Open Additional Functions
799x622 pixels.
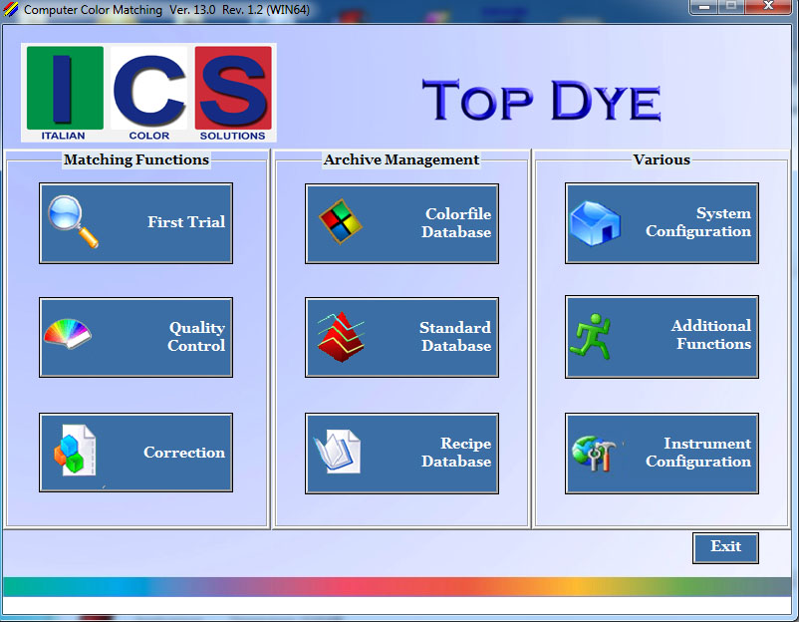(x=662, y=337)
